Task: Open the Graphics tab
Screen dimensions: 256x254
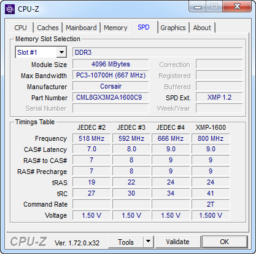Action: tap(173, 28)
